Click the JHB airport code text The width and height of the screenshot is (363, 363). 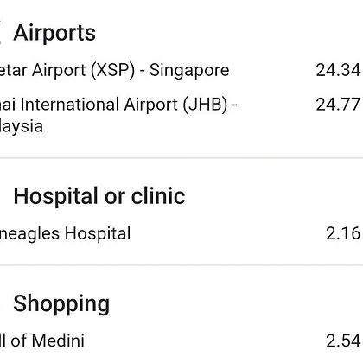click(205, 105)
